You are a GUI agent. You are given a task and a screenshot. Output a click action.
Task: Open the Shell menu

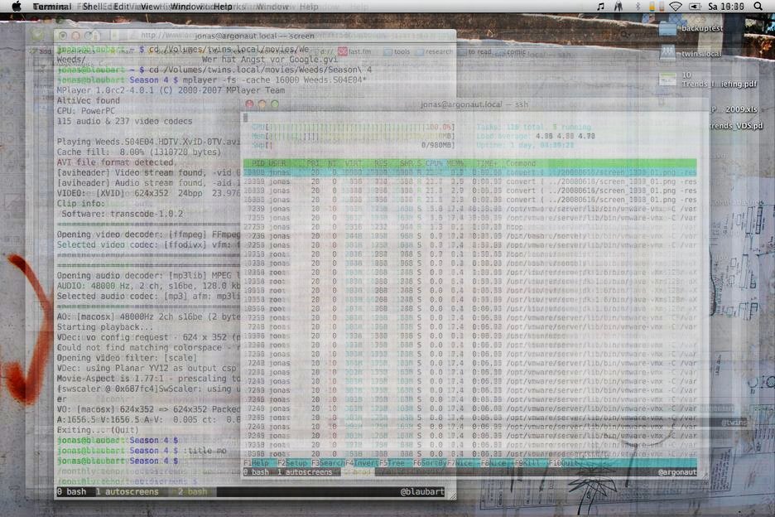93,7
